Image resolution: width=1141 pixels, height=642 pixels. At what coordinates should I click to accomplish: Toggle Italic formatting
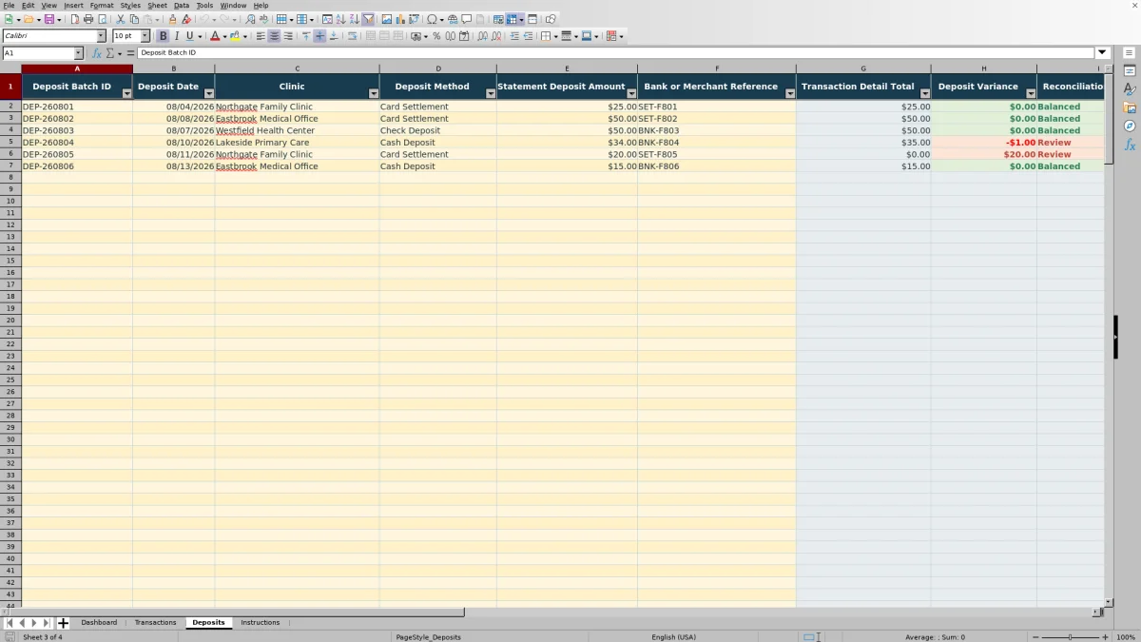(177, 36)
